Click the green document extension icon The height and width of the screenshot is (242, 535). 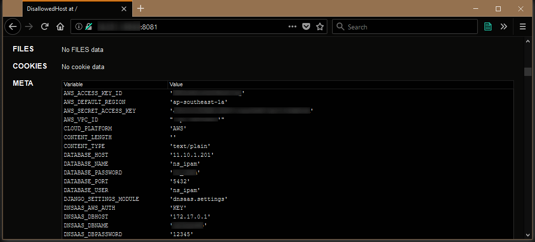(x=488, y=26)
